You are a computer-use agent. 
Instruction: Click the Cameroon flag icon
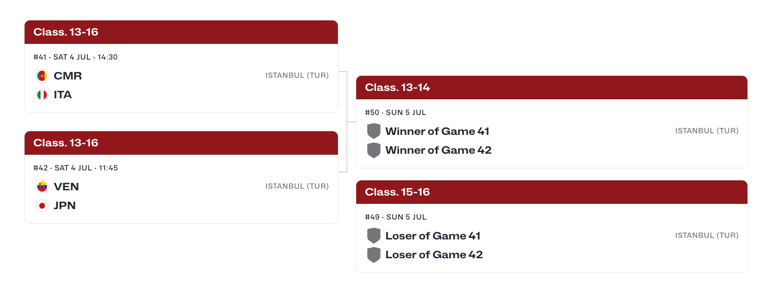click(42, 76)
